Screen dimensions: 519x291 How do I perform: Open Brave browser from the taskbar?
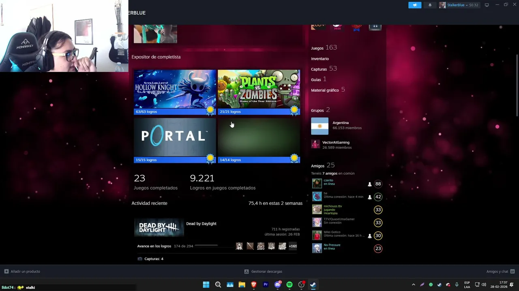(254, 285)
